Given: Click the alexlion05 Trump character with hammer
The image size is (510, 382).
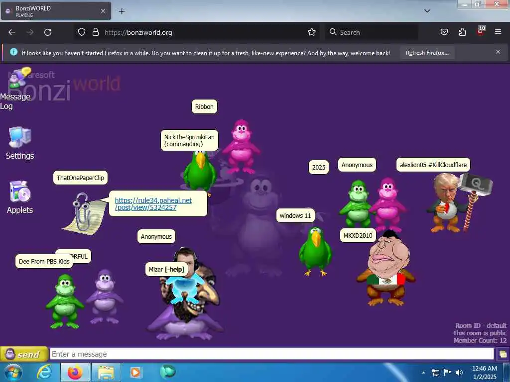Looking at the screenshot, I should tap(459, 202).
